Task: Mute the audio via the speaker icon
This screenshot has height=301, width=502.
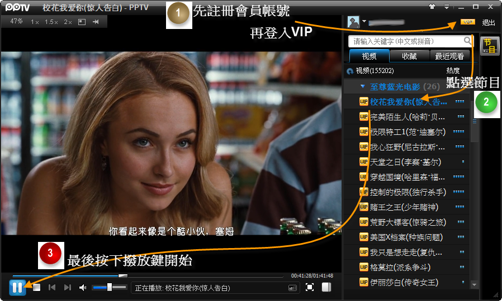Action: point(83,288)
